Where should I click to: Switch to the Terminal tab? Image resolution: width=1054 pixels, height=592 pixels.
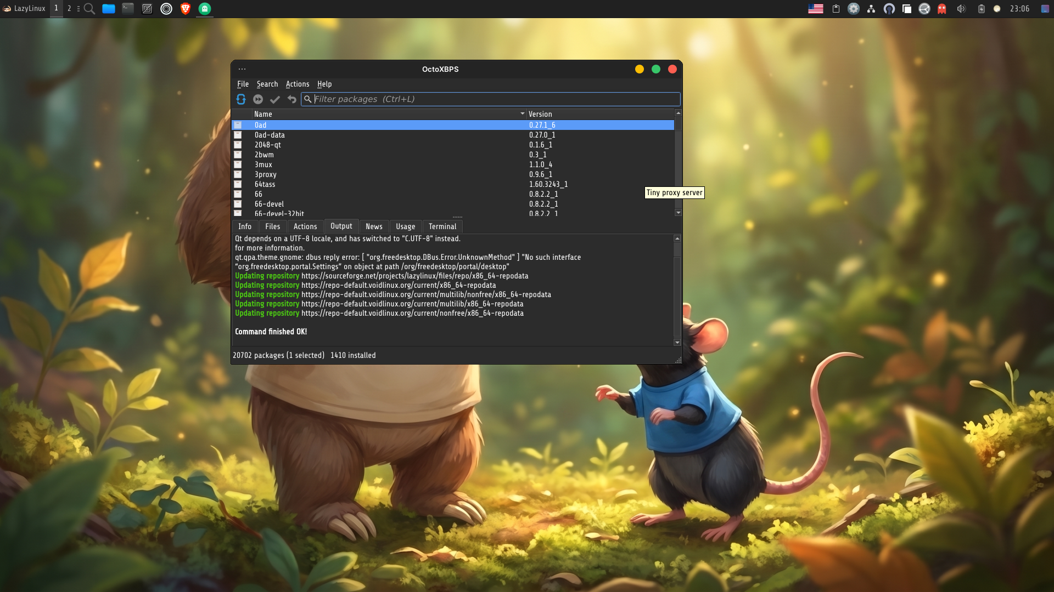[x=442, y=226]
